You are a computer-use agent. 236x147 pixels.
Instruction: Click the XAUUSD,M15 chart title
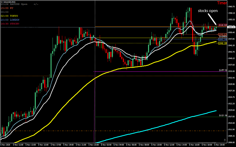(9, 2)
